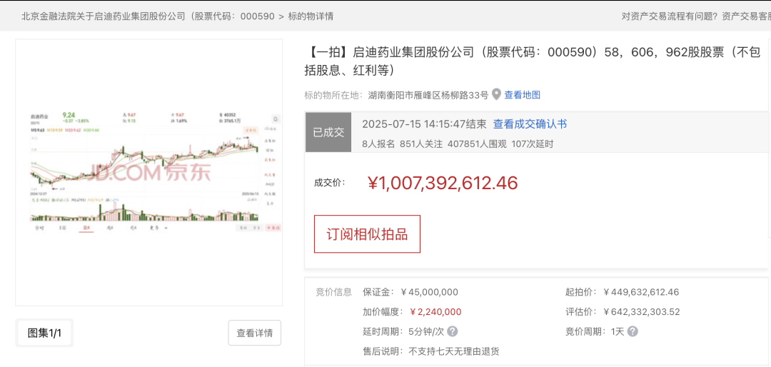Click 标的物详情 breadcrumb

pos(311,16)
